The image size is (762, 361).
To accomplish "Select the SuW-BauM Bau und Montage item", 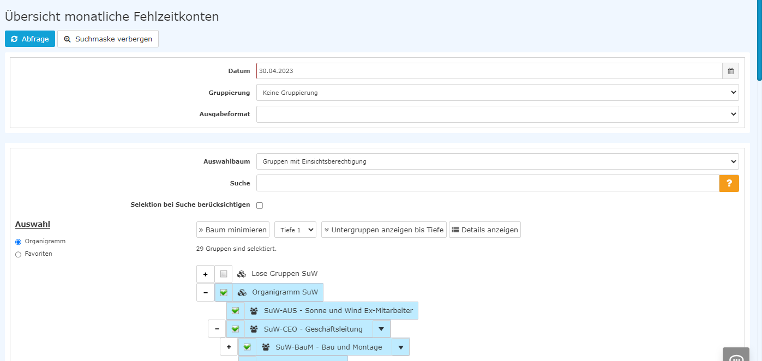I will [328, 347].
